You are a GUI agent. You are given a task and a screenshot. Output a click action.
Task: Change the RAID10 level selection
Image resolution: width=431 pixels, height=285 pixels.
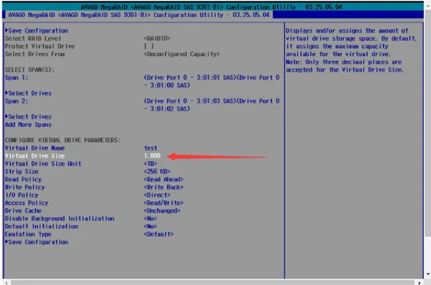[157, 38]
